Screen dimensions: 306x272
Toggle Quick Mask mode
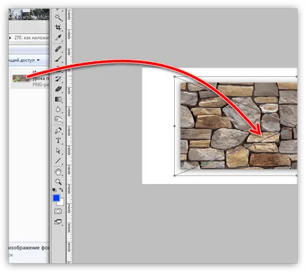[x=58, y=211]
